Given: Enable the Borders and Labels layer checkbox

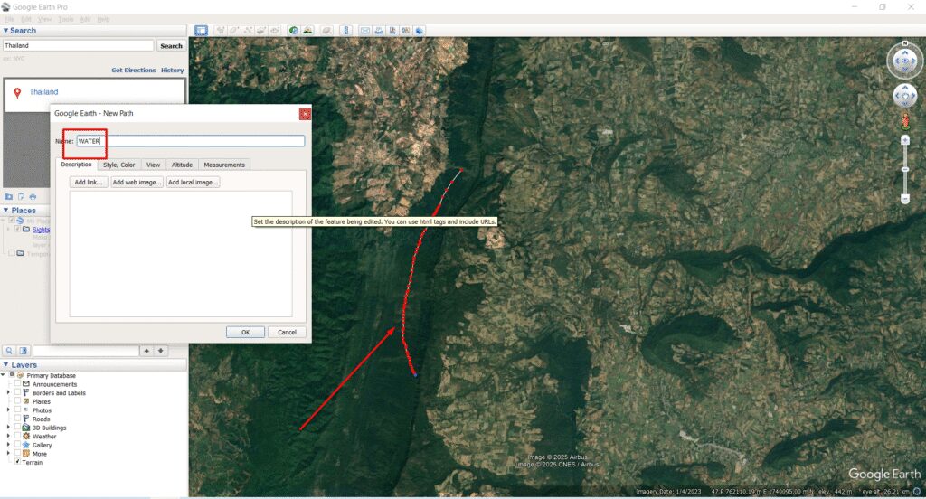Looking at the screenshot, I should [18, 392].
